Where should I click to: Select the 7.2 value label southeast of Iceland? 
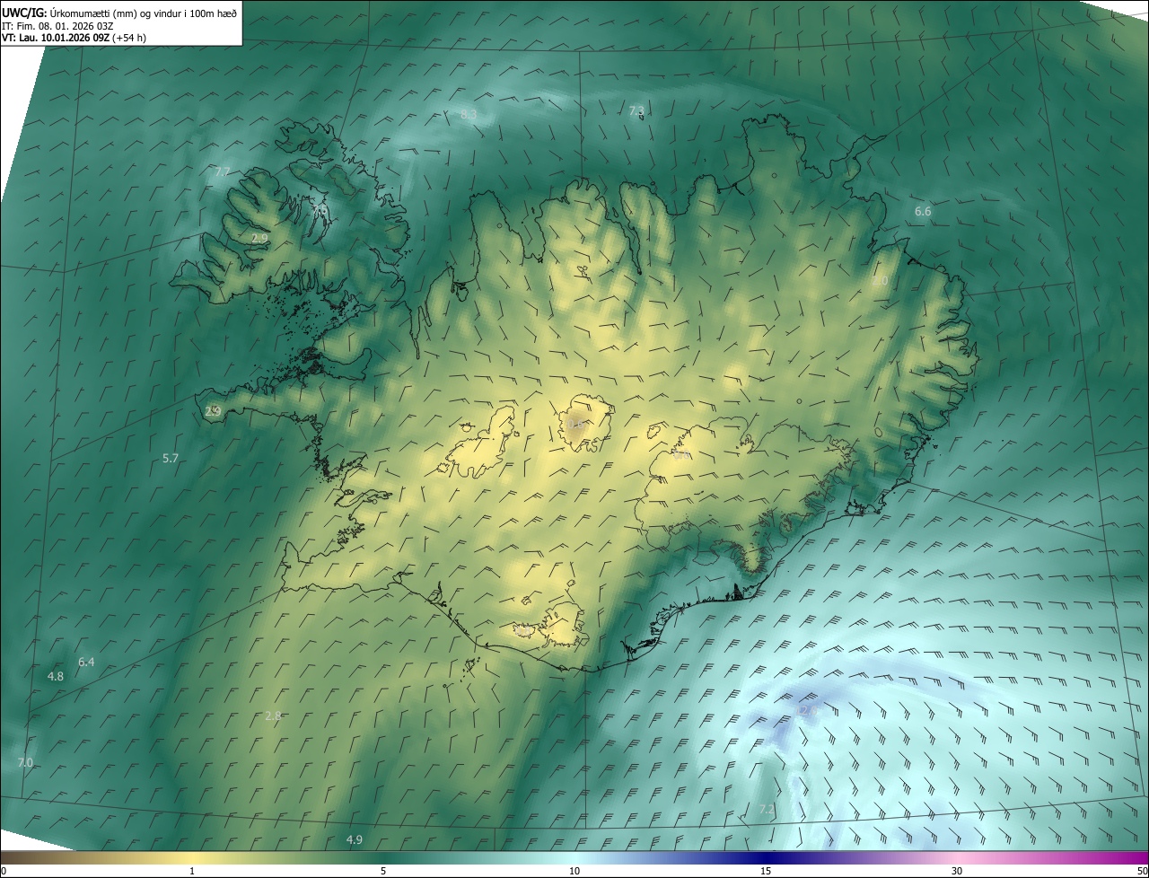pyautogui.click(x=767, y=809)
